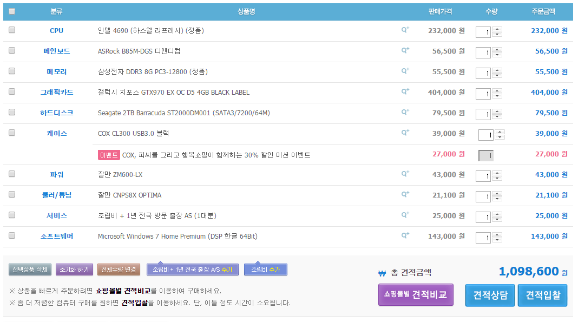Open 쇼핑몰별 견적비교 button
This screenshot has width=578, height=322.
click(416, 294)
